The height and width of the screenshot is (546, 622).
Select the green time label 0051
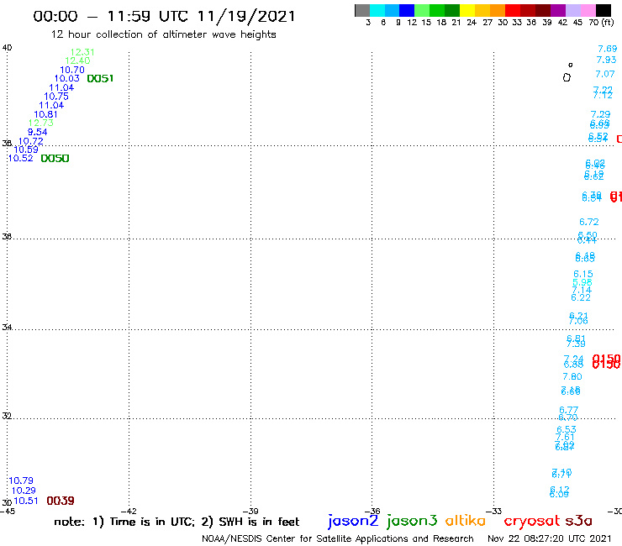(x=100, y=78)
